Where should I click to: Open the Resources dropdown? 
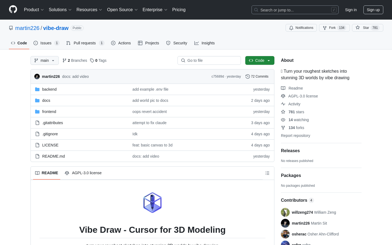[89, 10]
